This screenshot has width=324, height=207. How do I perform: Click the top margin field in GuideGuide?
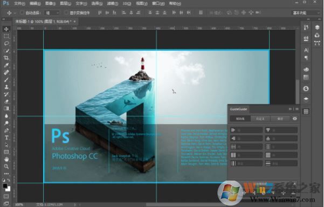click(x=281, y=130)
